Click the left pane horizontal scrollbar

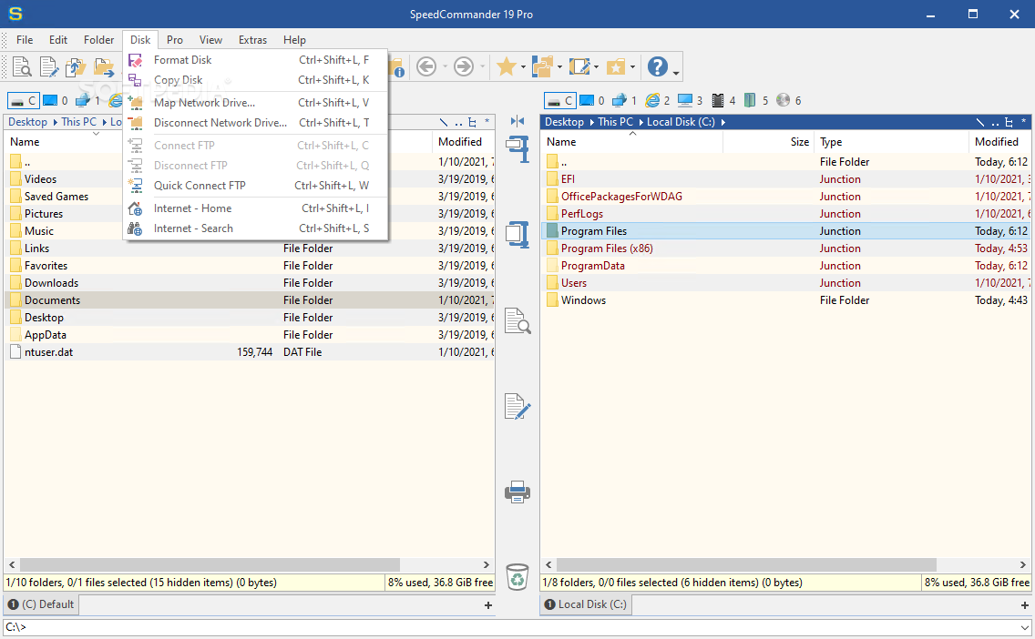point(210,565)
